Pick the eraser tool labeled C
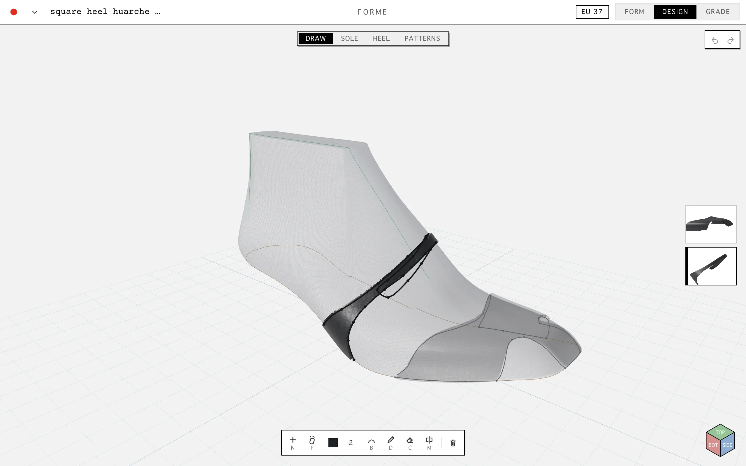Image resolution: width=746 pixels, height=466 pixels. (x=410, y=443)
